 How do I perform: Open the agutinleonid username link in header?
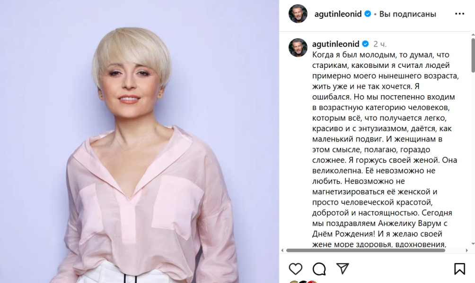coord(338,14)
